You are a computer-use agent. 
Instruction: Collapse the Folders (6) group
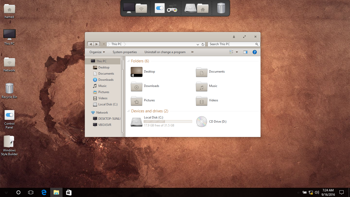pyautogui.click(x=129, y=61)
